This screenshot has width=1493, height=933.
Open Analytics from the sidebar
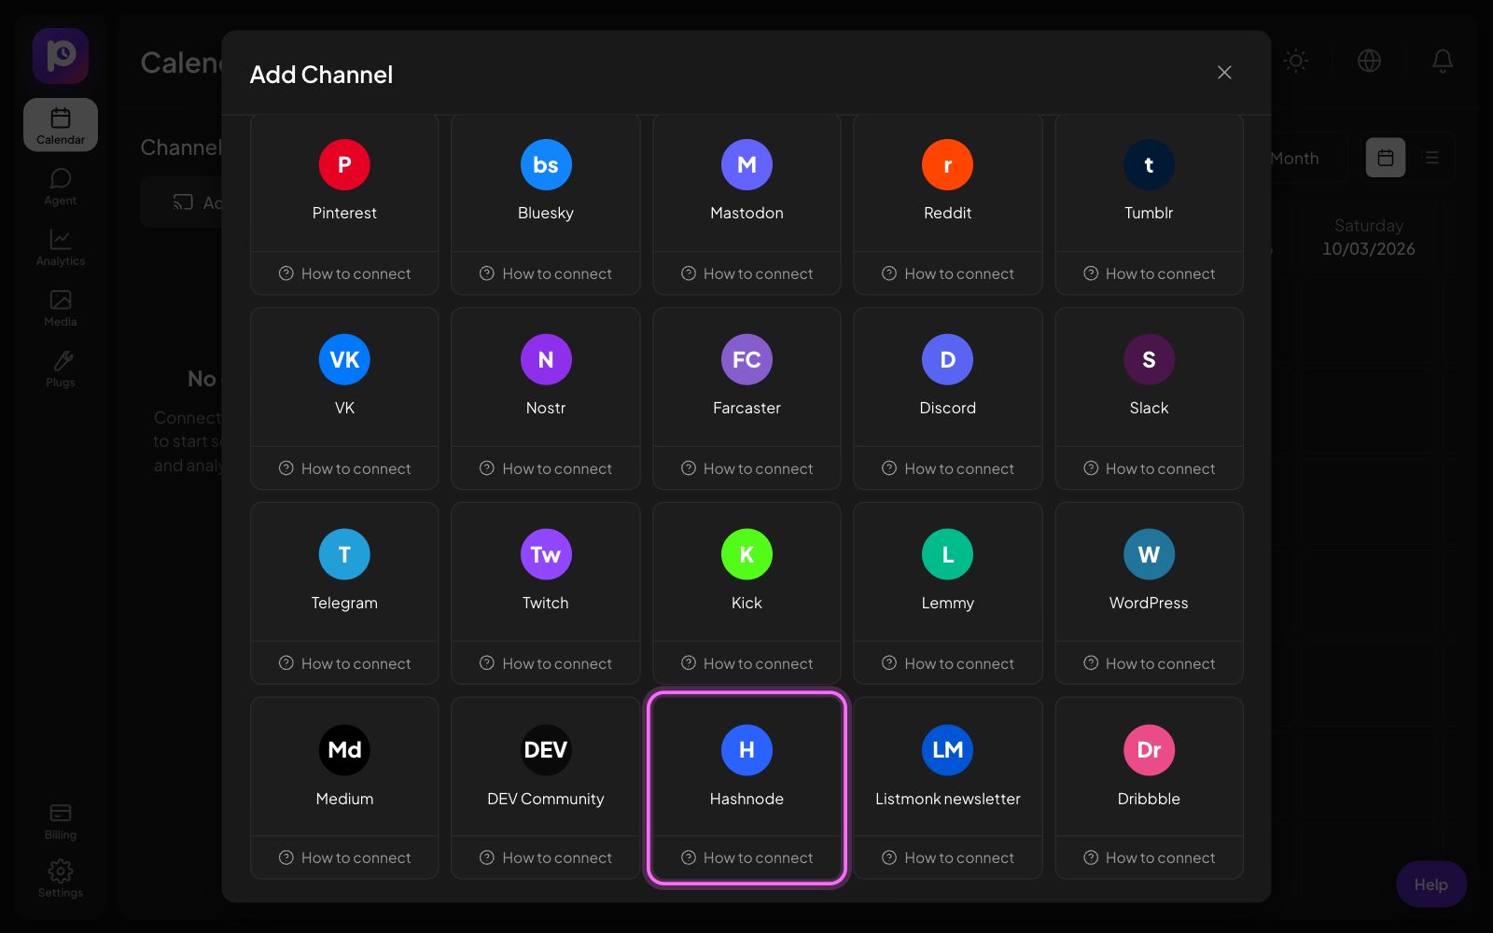[x=61, y=247]
